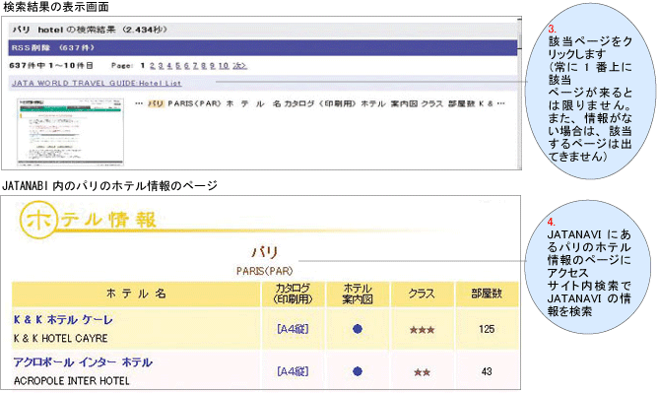Open [A4縦] catalog for K & K Hotel Cayre
657x393 pixels.
click(x=293, y=329)
